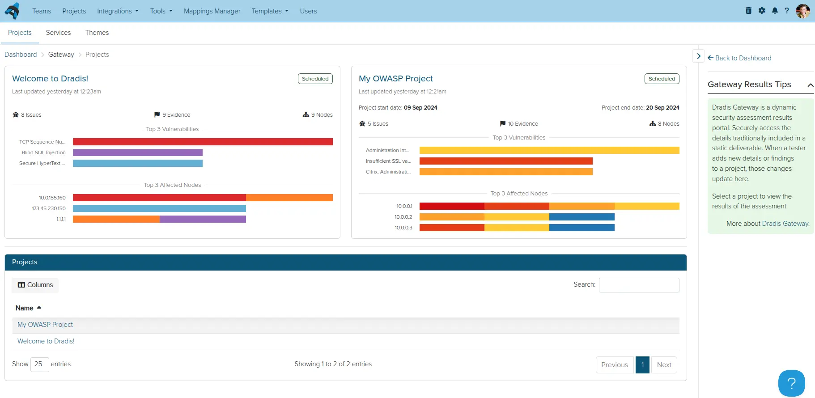Collapse Gateway Results Tips panel

click(x=810, y=85)
